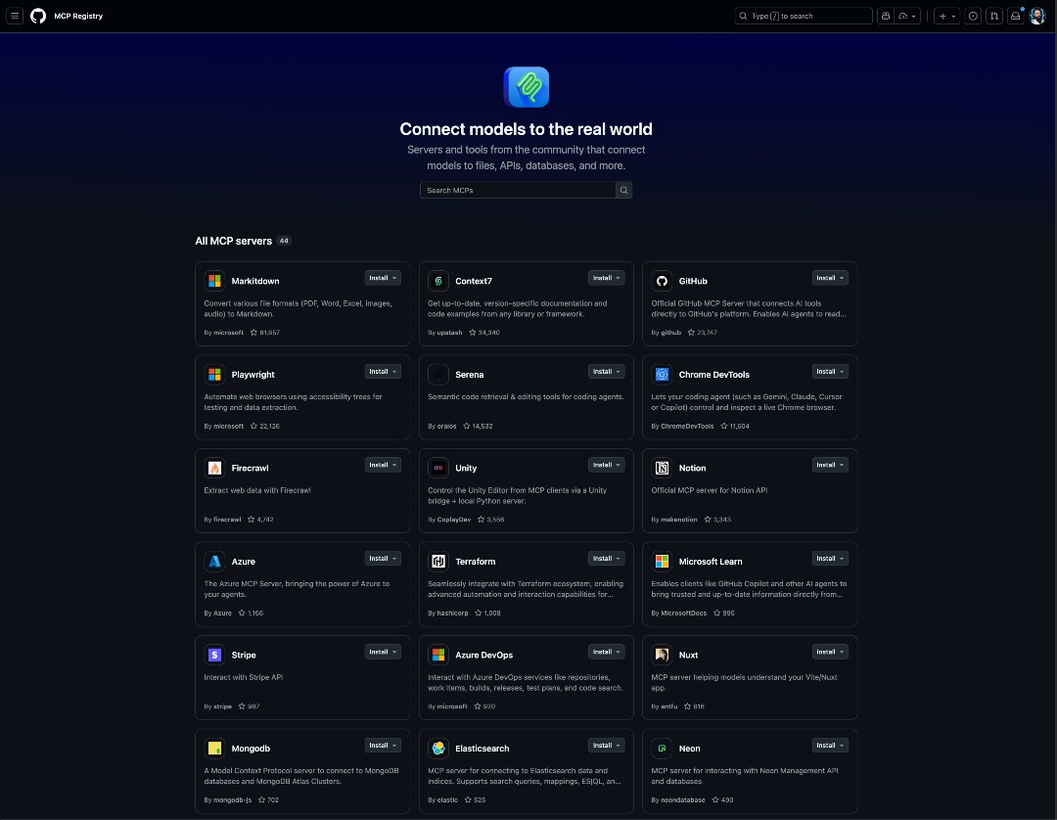The width and height of the screenshot is (1057, 820).
Task: Click the 'neondatabase' author name on Neon
Action: tap(683, 800)
